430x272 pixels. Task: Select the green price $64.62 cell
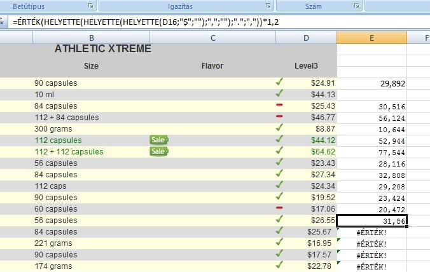pyautogui.click(x=307, y=152)
